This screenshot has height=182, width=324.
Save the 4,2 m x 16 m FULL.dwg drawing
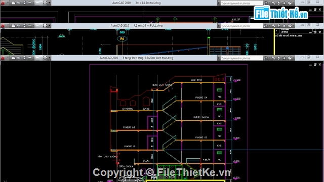[x=24, y=26]
